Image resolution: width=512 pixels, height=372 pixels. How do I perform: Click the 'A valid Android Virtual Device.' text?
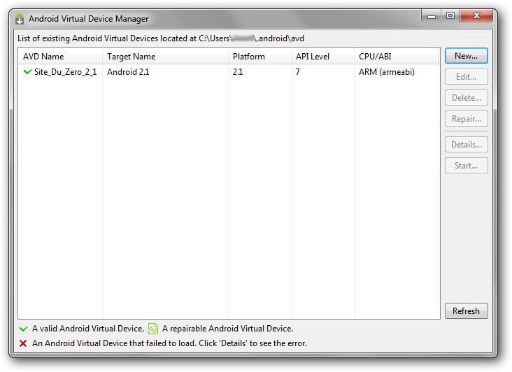(x=88, y=329)
